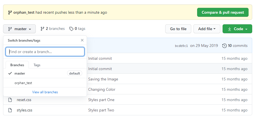This screenshot has height=117, width=255.
Task: Click the tags label icon
Action: [x=71, y=29]
